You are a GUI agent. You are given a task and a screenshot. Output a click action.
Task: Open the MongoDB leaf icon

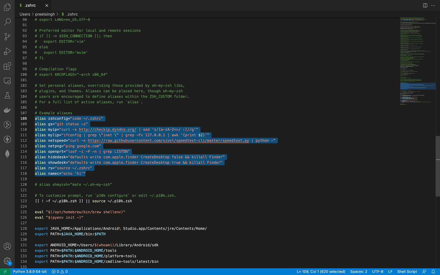pyautogui.click(x=7, y=154)
